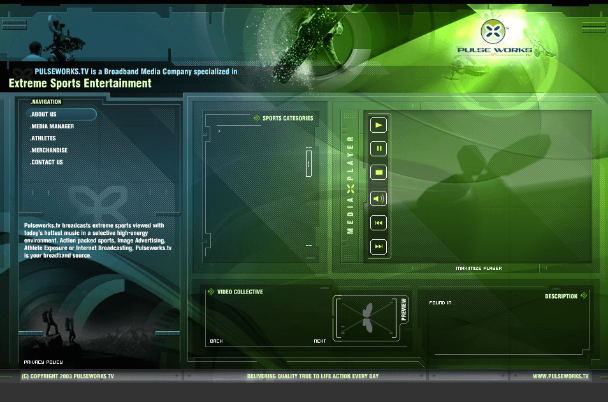The height and width of the screenshot is (402, 608).
Task: Click the Sports Categories arrow icon
Action: [x=257, y=117]
